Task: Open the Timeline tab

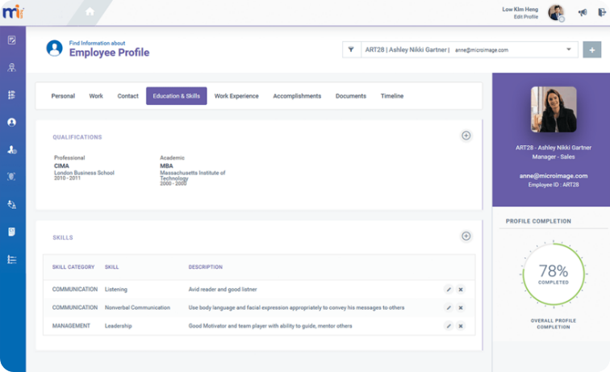Action: [392, 96]
